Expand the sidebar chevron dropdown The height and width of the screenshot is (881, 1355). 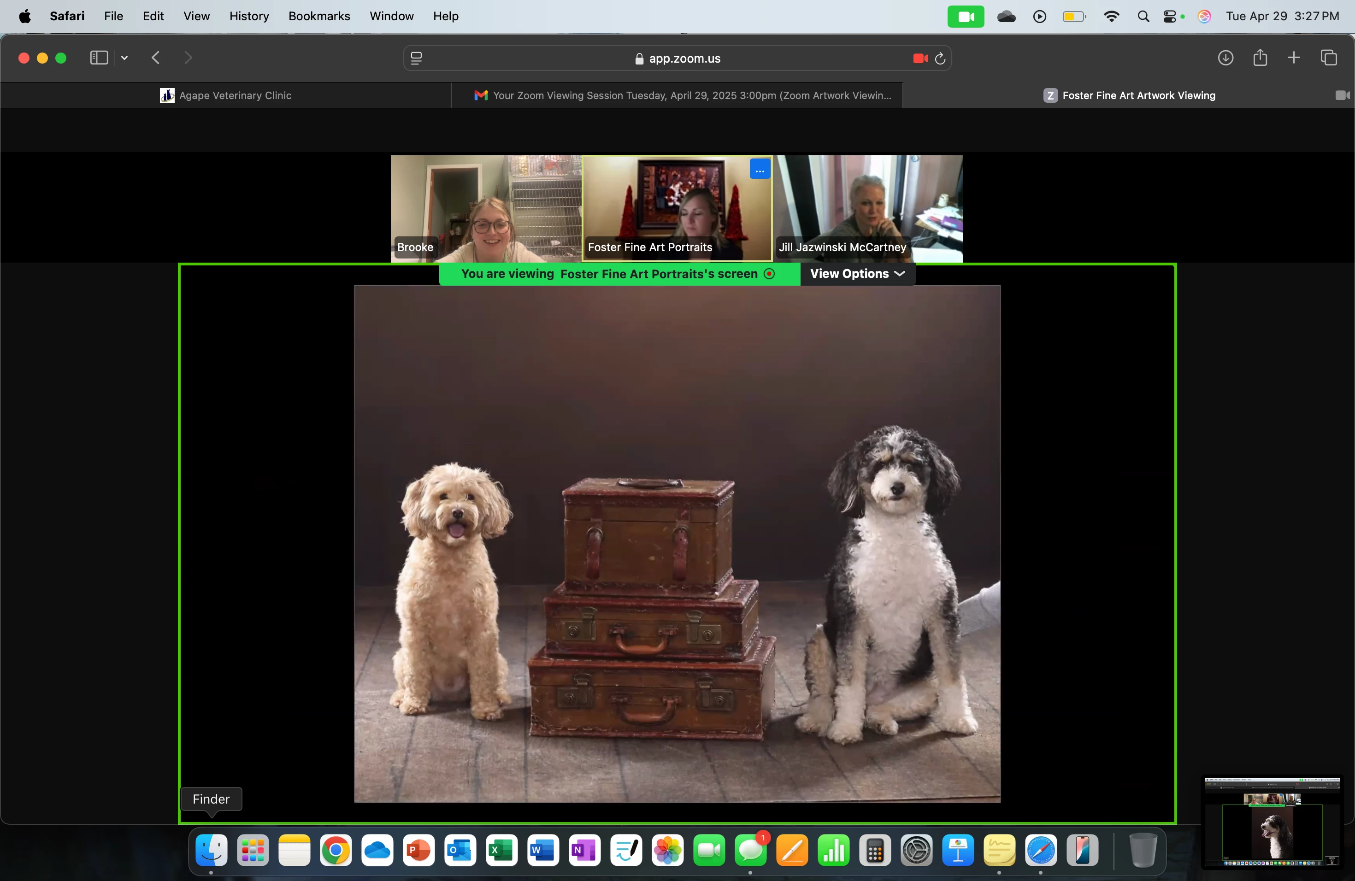(125, 58)
